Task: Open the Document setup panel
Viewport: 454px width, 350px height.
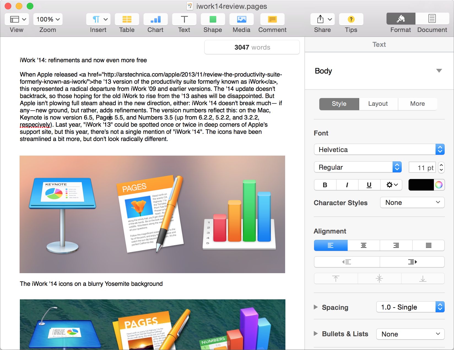Action: tap(432, 19)
